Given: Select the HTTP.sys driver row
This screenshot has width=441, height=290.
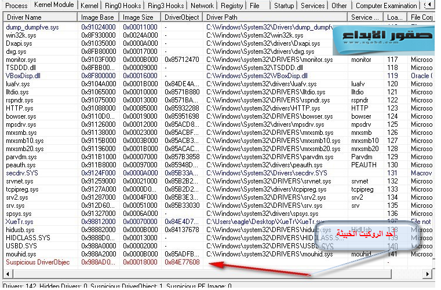Looking at the screenshot, I should point(20,108).
